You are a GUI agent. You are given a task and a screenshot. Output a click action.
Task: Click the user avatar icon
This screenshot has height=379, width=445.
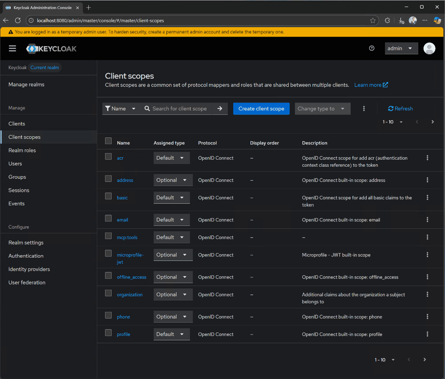tap(429, 48)
